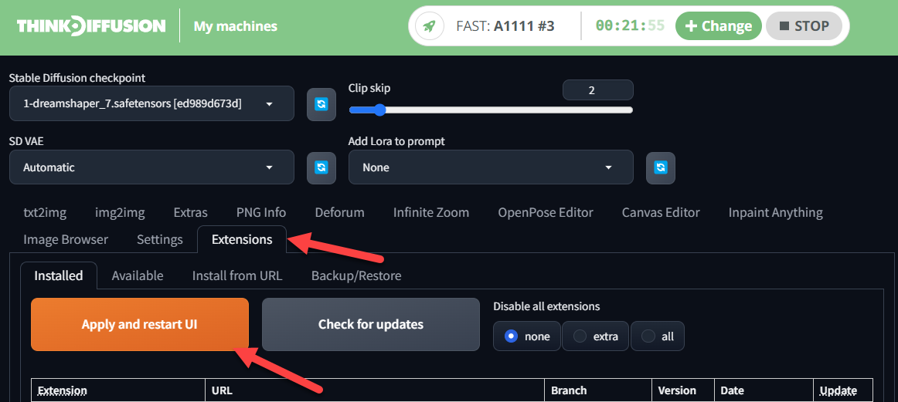The image size is (898, 402).
Task: Open the OpenPose Editor tab
Action: click(x=546, y=213)
